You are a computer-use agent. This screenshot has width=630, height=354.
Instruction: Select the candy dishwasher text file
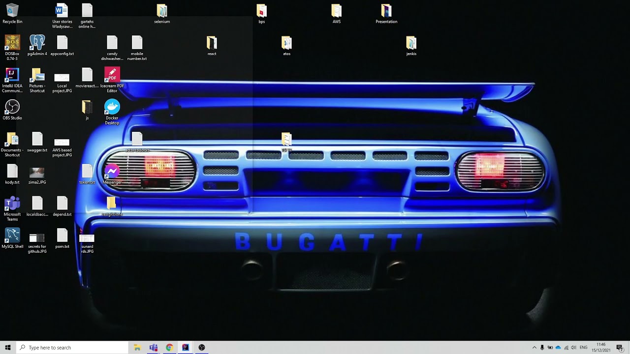[x=112, y=48]
